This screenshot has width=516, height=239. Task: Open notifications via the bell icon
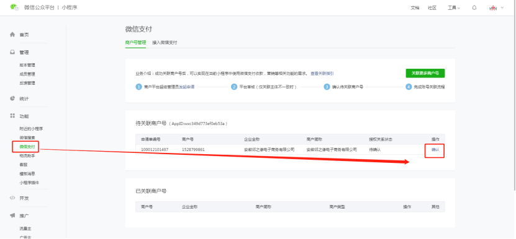(474, 7)
